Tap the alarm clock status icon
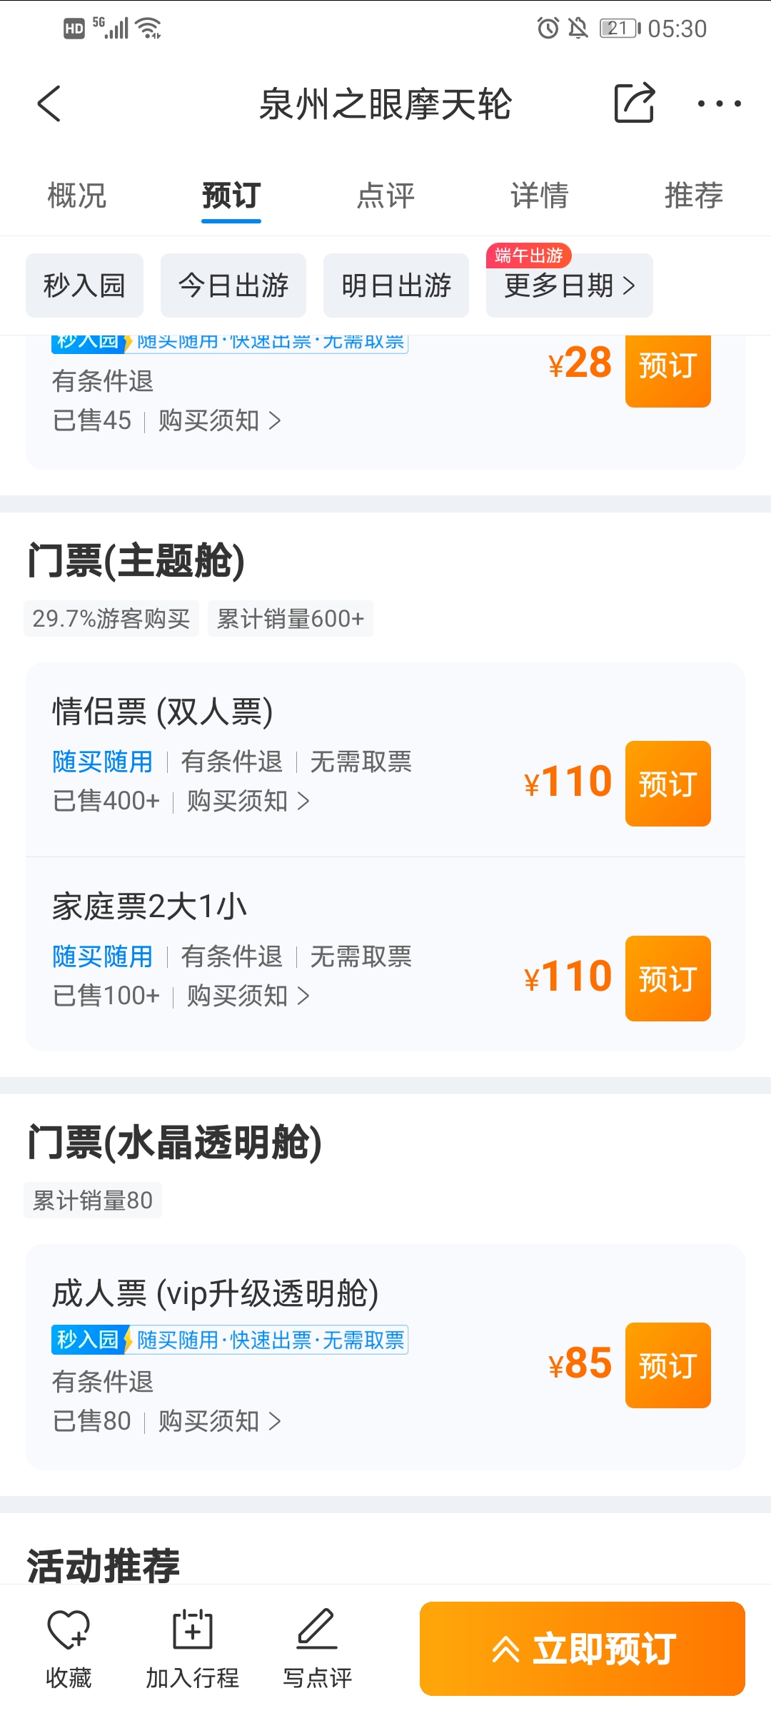The image size is (771, 1713). point(548,29)
